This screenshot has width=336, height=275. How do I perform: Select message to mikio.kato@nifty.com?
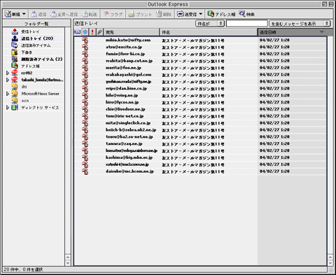tap(200, 40)
